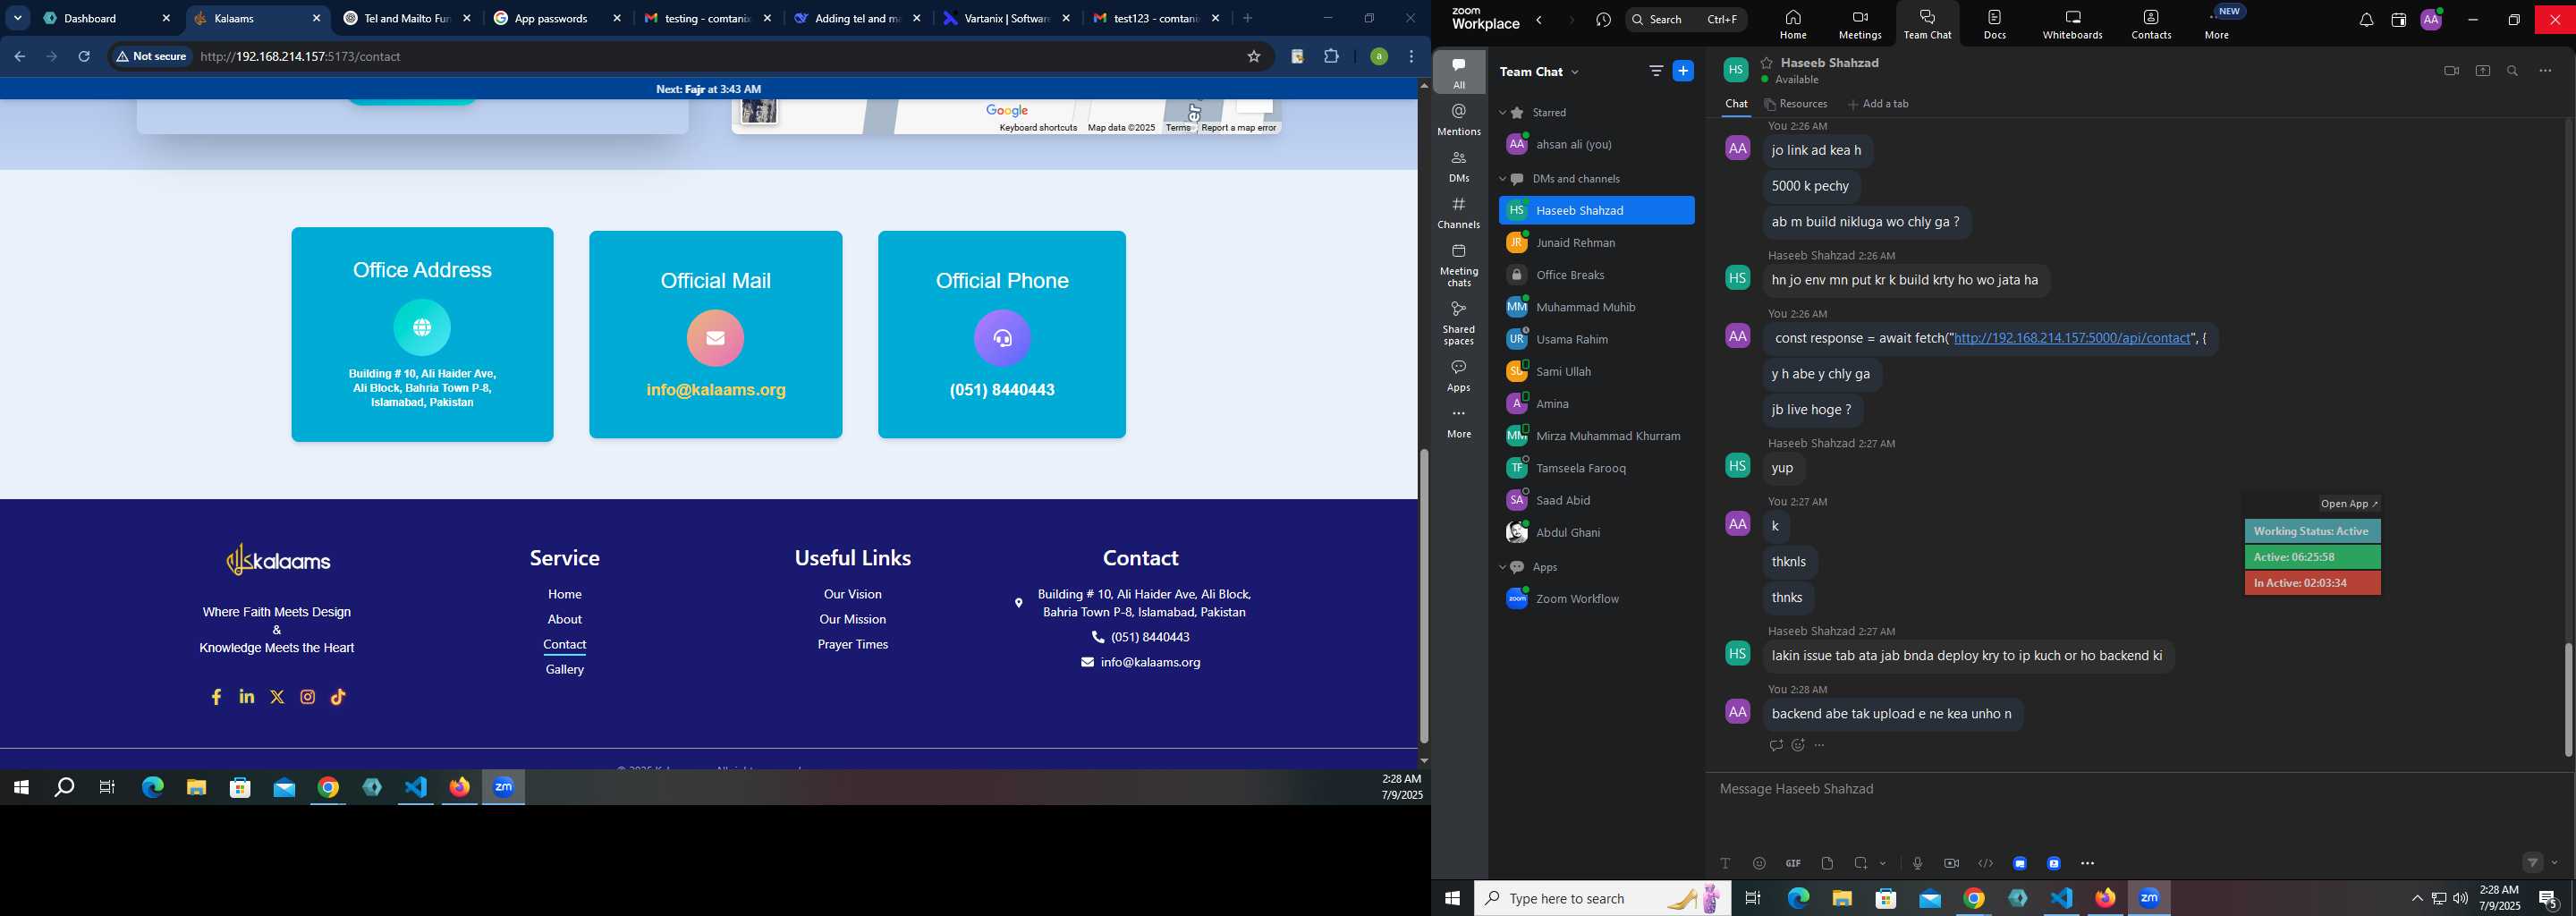This screenshot has width=2576, height=916.
Task: Open the calendar panel icon in Zoom header
Action: tap(2398, 21)
